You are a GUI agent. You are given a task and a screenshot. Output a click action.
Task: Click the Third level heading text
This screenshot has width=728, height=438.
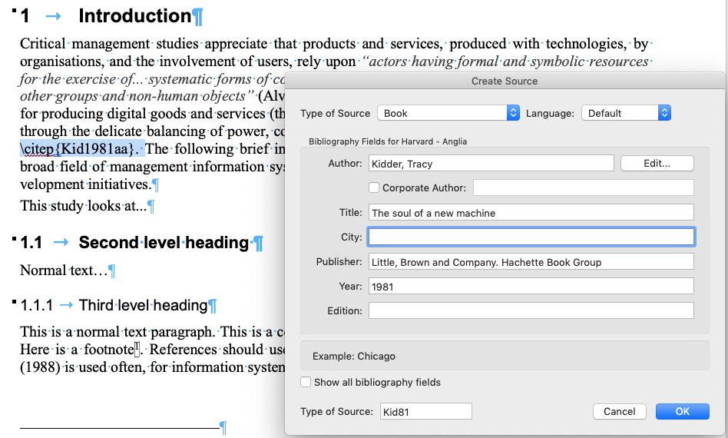[143, 305]
